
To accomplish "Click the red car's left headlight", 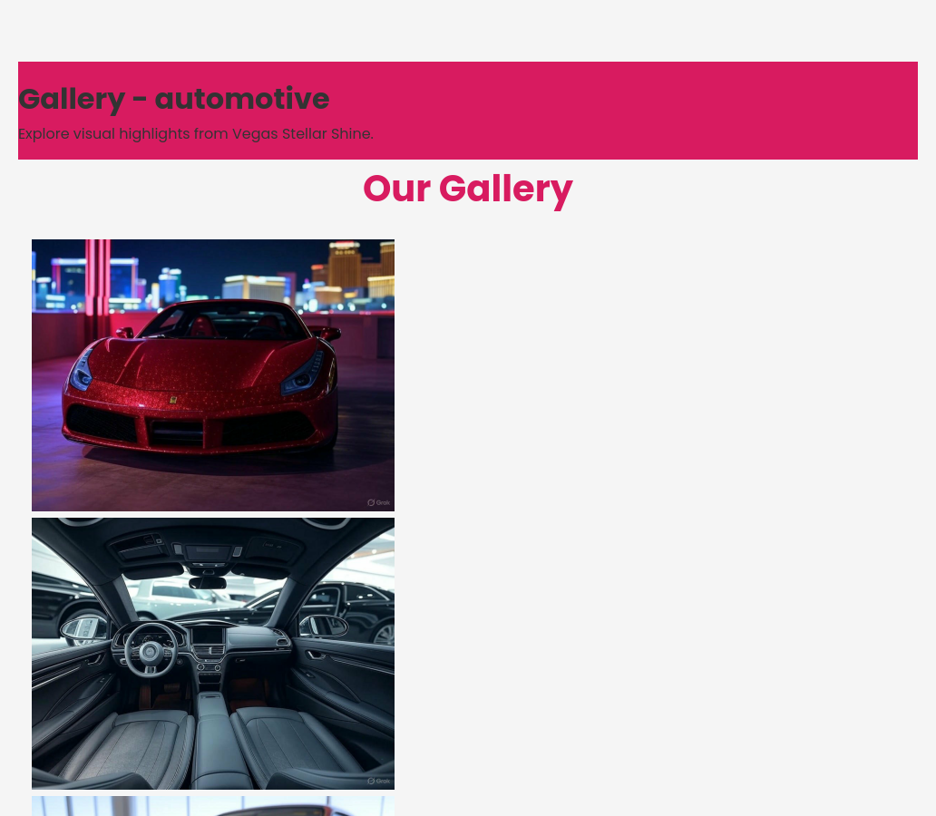I will (x=82, y=373).
